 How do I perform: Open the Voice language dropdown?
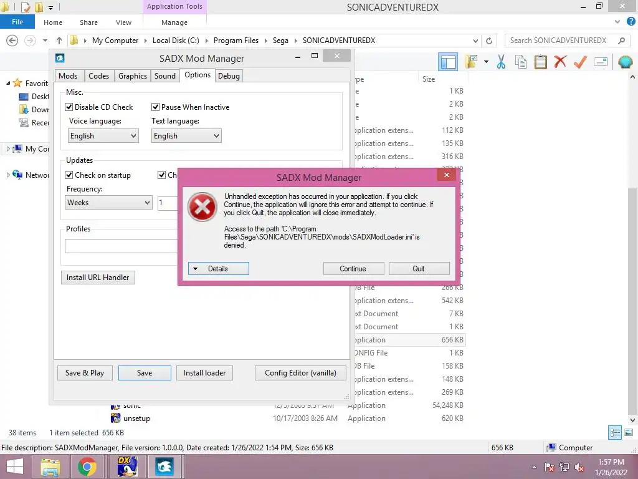point(103,135)
